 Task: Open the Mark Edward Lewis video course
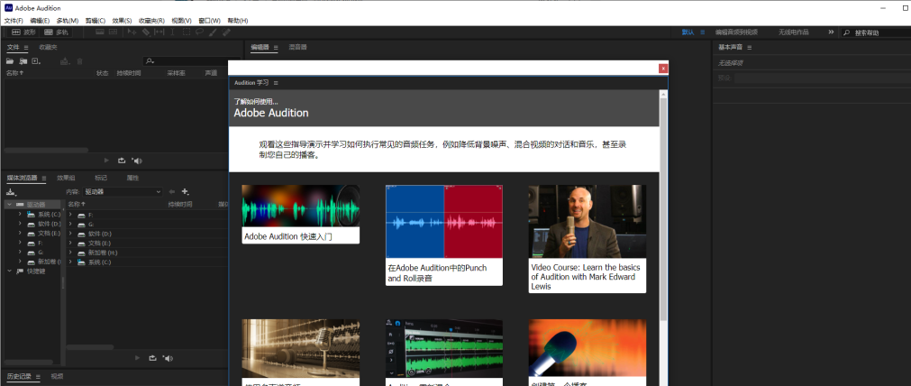point(587,239)
